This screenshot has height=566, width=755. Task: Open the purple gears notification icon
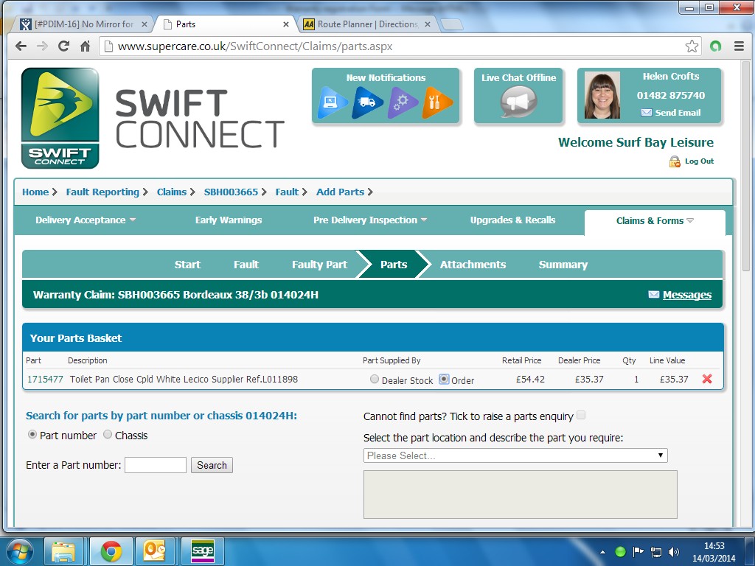coord(403,102)
